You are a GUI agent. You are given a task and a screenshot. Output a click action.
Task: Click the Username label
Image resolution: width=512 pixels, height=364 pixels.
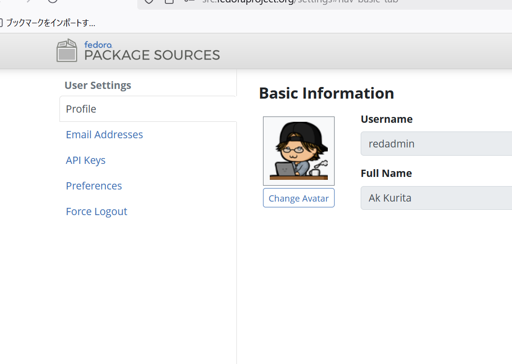pos(387,119)
